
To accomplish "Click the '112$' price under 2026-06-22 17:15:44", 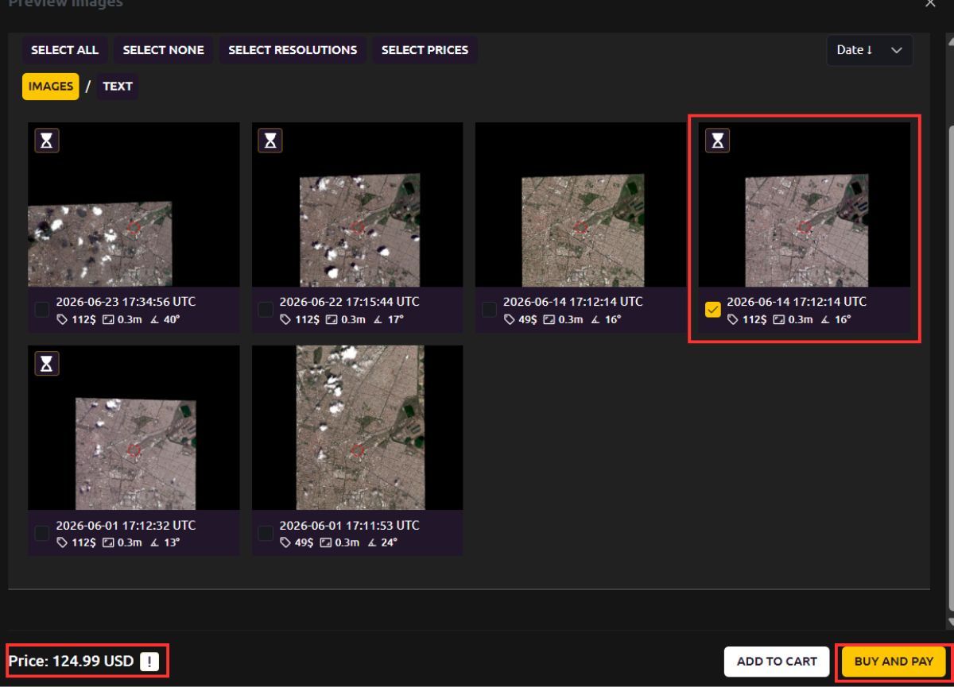I will click(x=306, y=320).
